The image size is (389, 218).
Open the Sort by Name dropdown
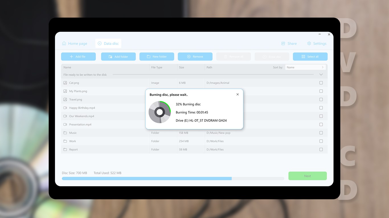(x=305, y=67)
